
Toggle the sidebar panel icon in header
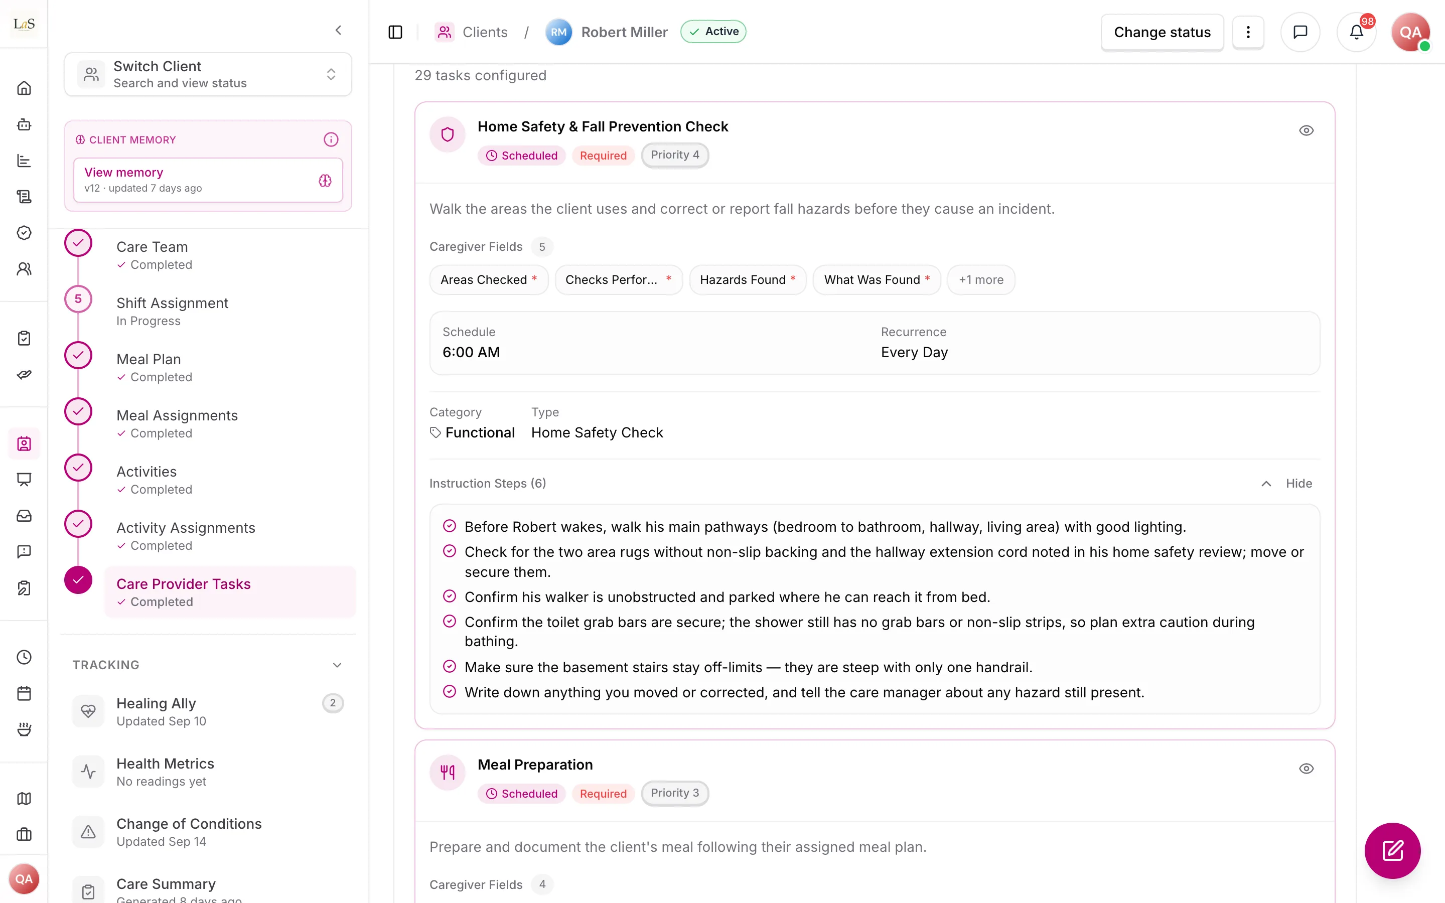point(395,32)
